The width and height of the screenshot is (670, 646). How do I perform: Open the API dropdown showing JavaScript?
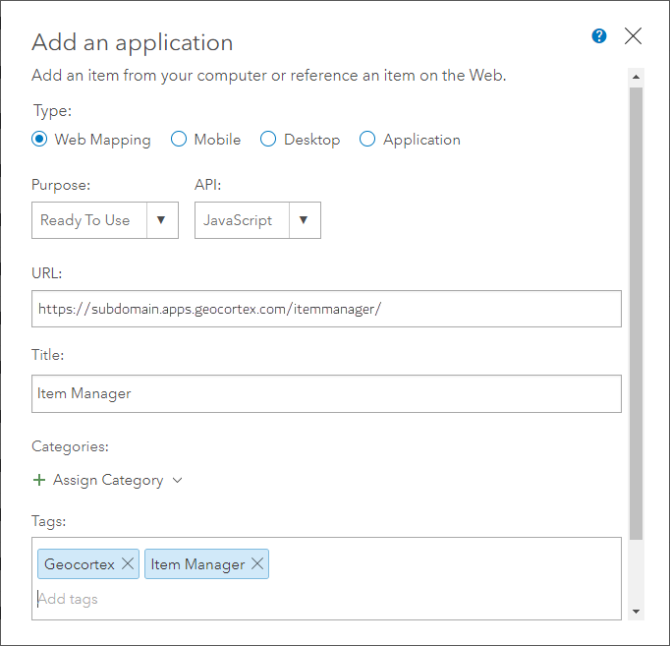tap(257, 220)
